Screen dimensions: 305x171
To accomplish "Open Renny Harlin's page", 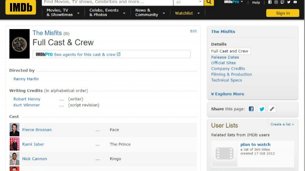I will (x=26, y=79).
